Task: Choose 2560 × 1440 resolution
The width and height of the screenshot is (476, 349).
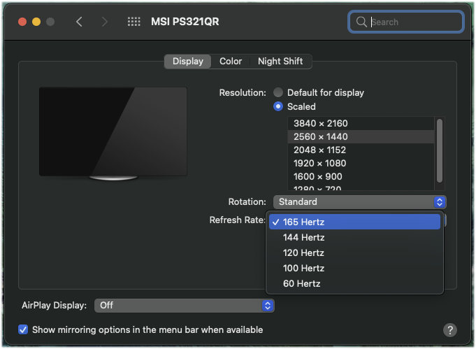Action: 361,136
